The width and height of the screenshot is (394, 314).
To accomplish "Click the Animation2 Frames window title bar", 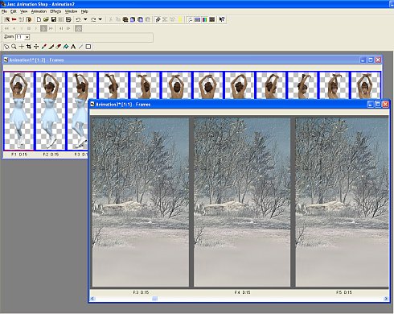I will click(x=240, y=105).
